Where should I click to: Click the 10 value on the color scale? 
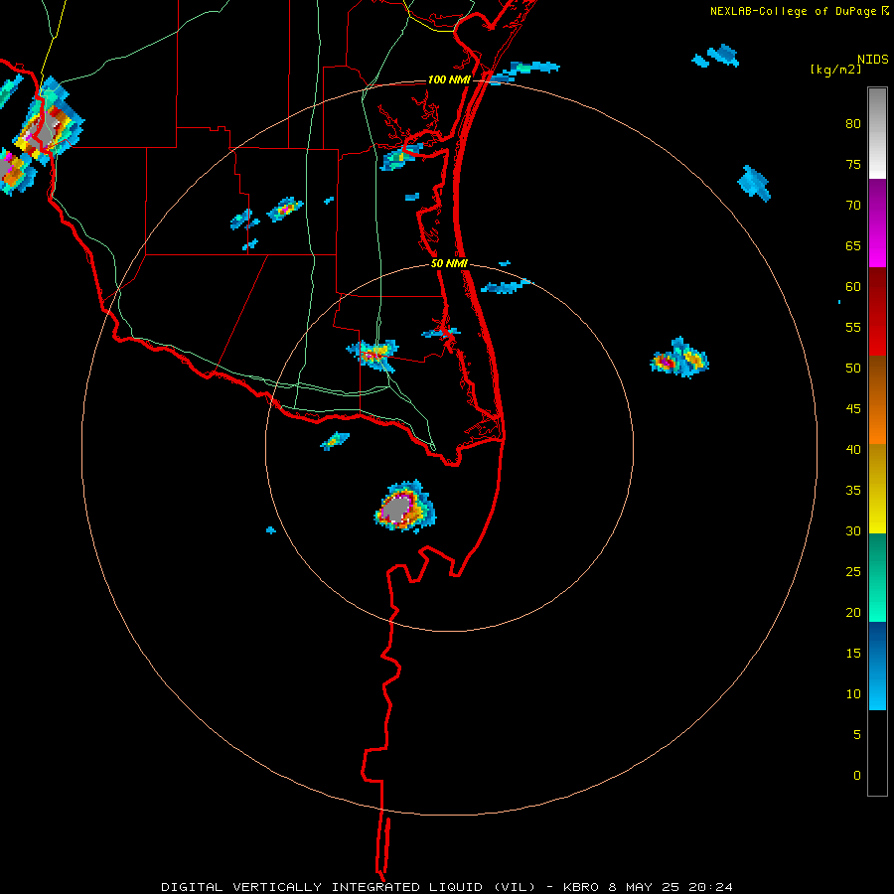[853, 694]
